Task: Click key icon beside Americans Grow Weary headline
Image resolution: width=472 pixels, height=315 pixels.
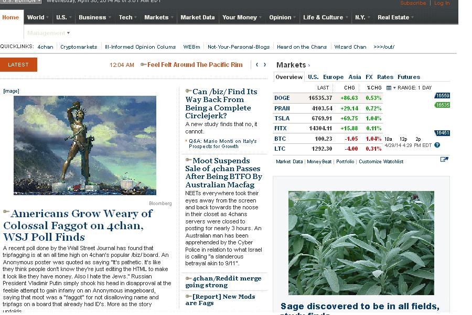Action: 6,212
